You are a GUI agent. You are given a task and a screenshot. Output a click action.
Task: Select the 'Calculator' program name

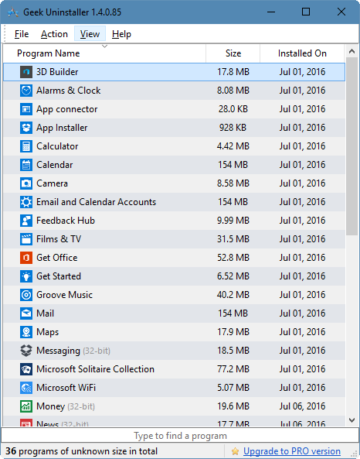(57, 146)
